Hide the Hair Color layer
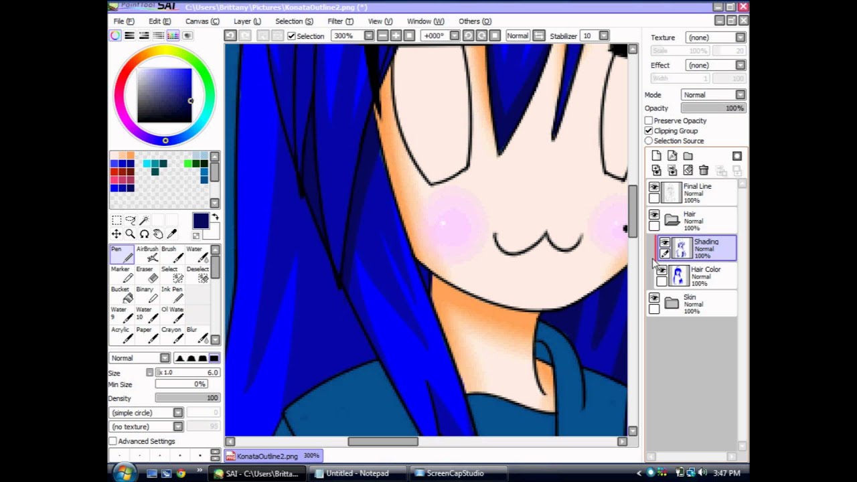Viewport: 857px width, 482px height. point(661,270)
